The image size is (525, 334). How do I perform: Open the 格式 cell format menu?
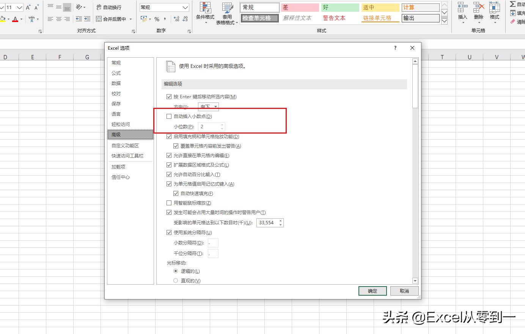coord(495,13)
